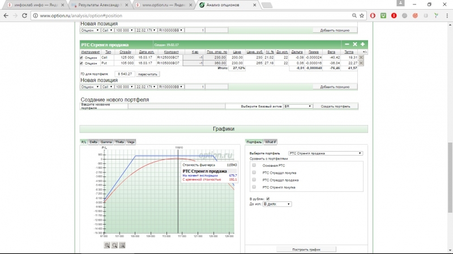Check РТС Стреддл продажа comparison checkbox

pos(254,180)
